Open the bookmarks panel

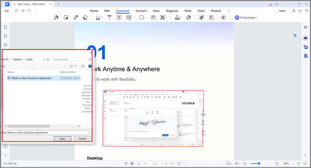click(x=5, y=36)
